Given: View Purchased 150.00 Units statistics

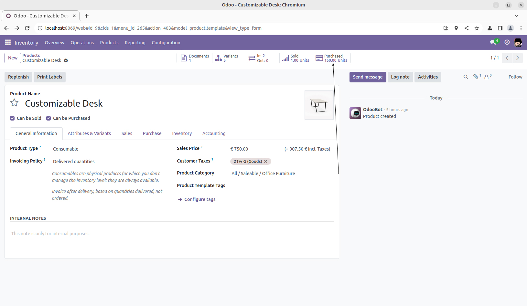Looking at the screenshot, I should pos(331,58).
